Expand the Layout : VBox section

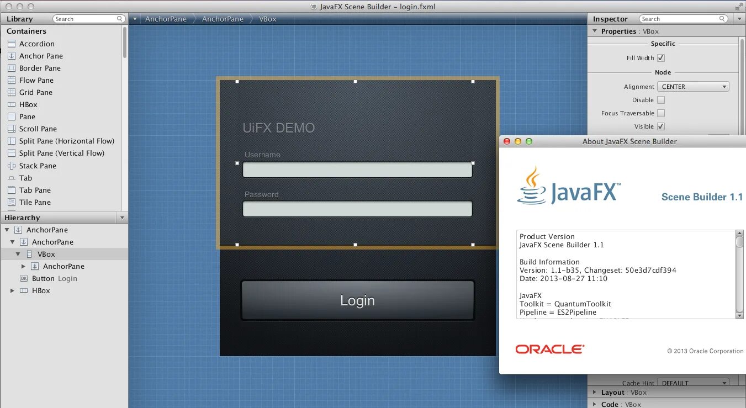595,393
